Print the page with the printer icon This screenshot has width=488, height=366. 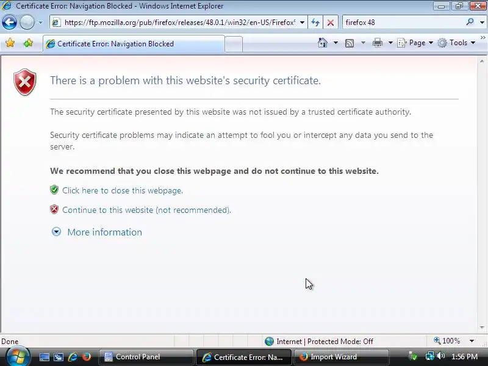point(377,43)
